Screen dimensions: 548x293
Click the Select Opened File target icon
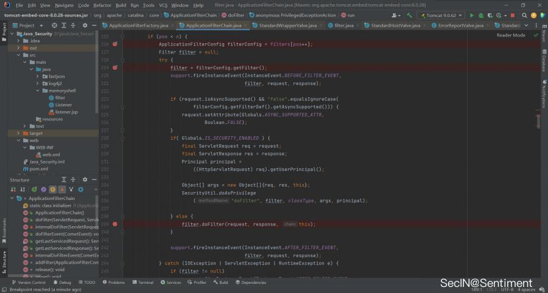click(x=54, y=26)
